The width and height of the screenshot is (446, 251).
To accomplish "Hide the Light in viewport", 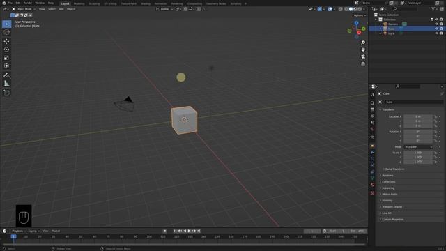I will tap(436, 33).
